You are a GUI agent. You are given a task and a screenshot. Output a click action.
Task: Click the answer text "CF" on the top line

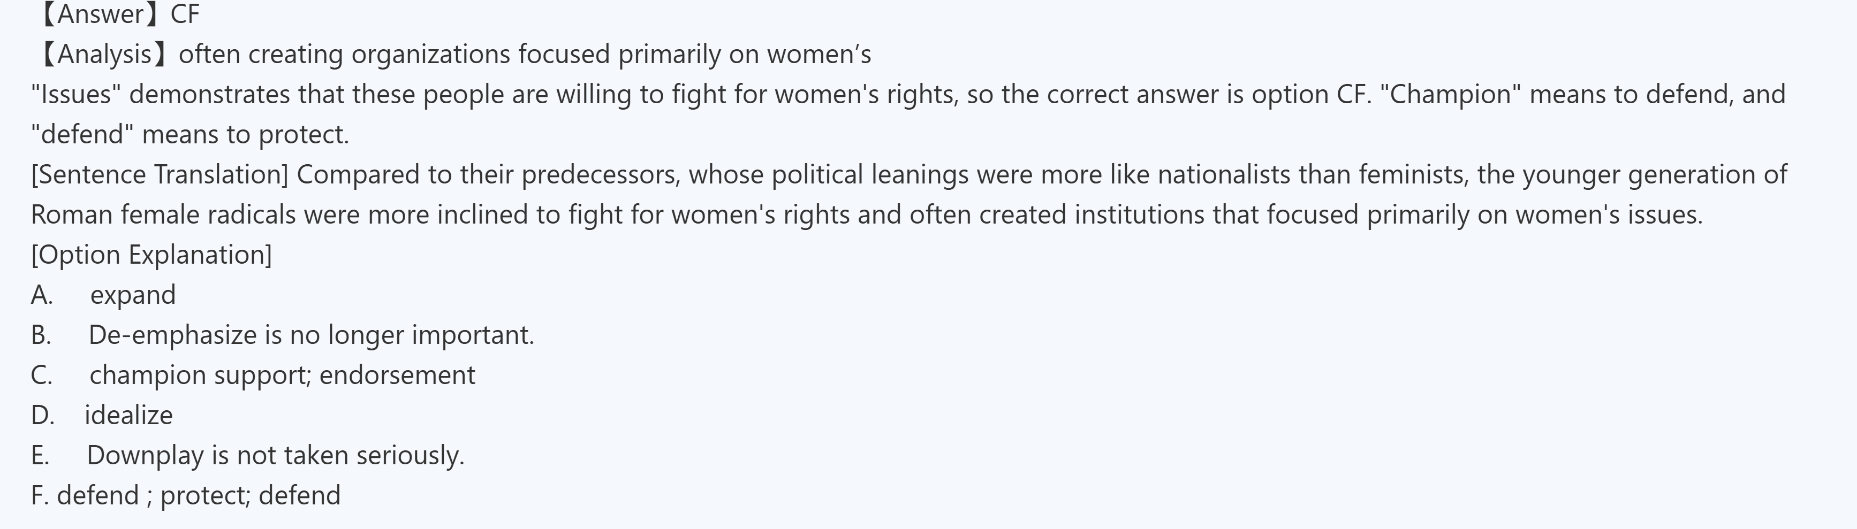[185, 14]
